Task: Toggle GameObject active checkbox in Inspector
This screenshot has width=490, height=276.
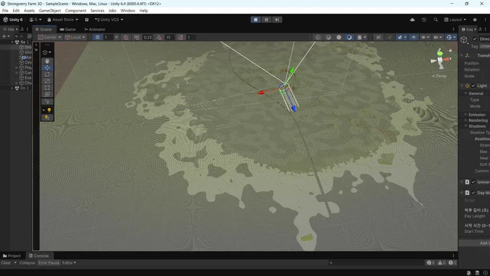Action: tap(475, 39)
